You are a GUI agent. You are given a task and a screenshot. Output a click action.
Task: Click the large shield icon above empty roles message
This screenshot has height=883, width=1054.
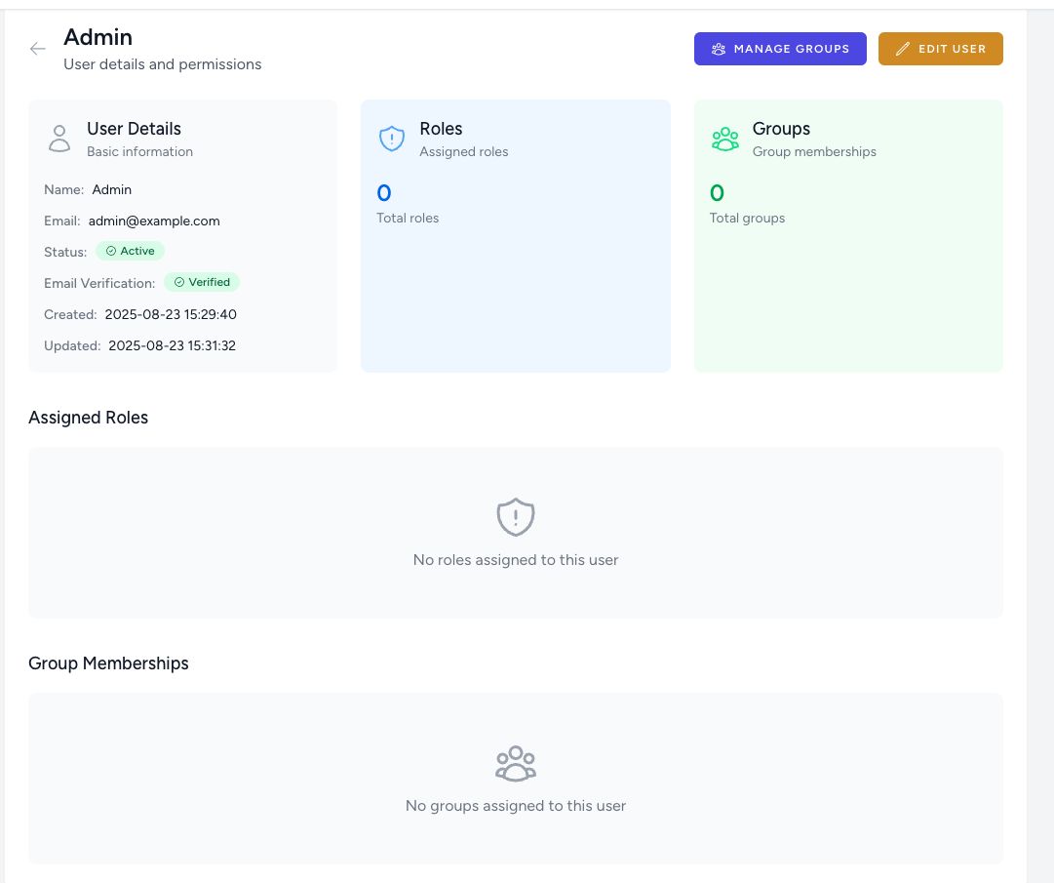516,517
